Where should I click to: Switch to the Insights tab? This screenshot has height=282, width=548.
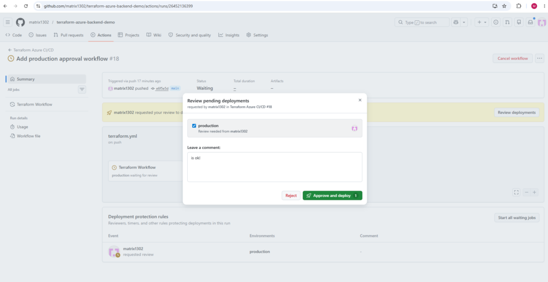(x=229, y=35)
